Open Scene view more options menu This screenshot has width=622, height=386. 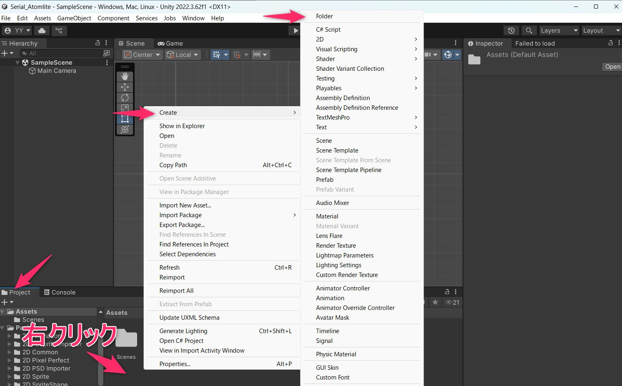pyautogui.click(x=456, y=43)
